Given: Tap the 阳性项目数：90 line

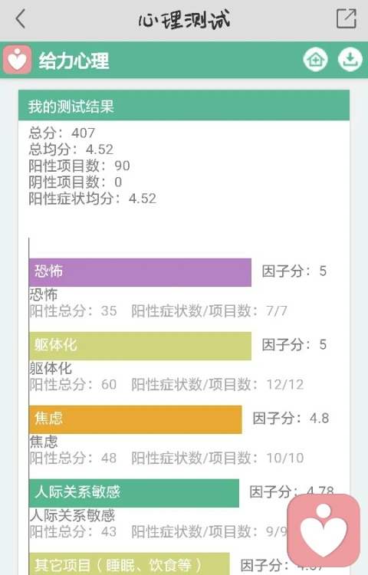Looking at the screenshot, I should tap(79, 166).
